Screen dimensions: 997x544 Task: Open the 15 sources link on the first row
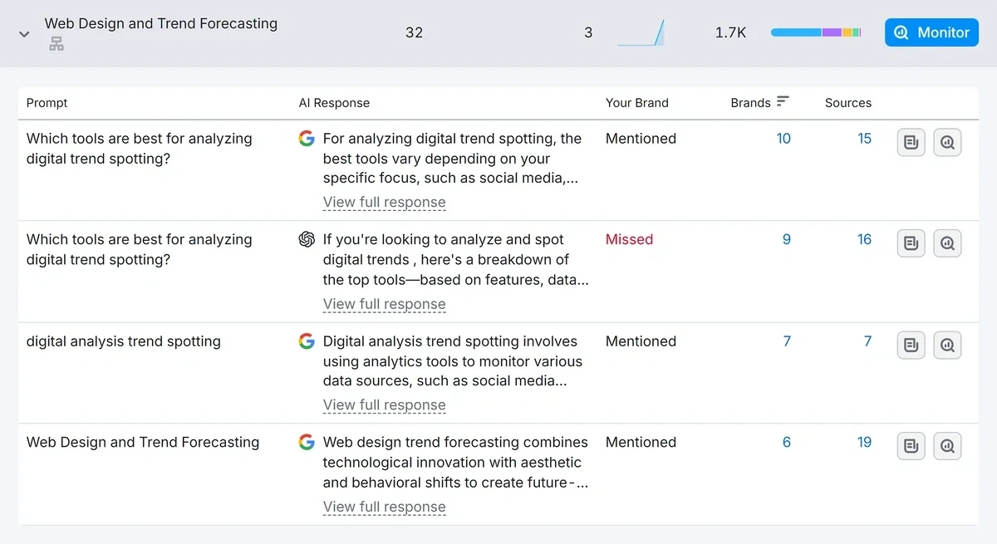click(x=864, y=138)
